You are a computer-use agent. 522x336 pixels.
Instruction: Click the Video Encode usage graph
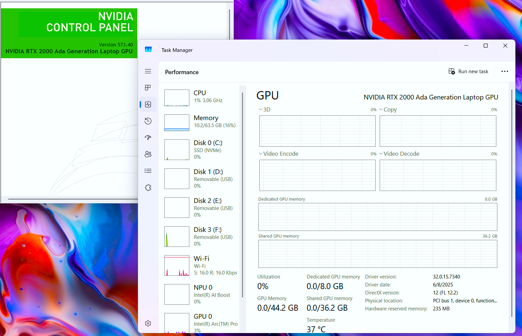click(317, 175)
